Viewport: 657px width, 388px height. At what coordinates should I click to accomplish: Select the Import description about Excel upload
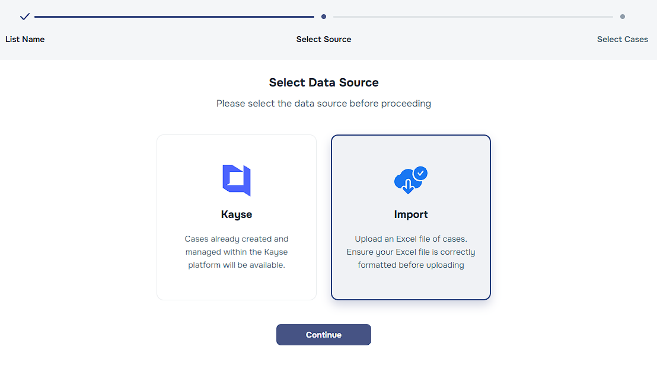[411, 252]
